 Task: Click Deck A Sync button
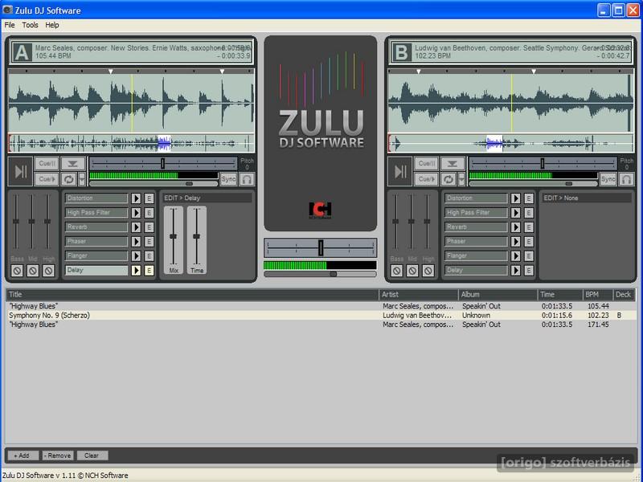pyautogui.click(x=228, y=179)
